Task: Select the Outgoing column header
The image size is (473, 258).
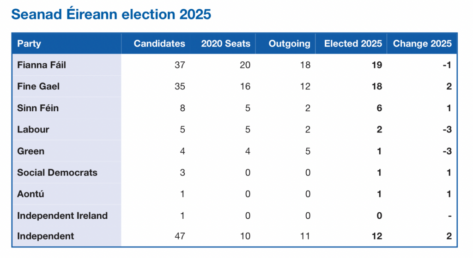Action: [x=290, y=44]
